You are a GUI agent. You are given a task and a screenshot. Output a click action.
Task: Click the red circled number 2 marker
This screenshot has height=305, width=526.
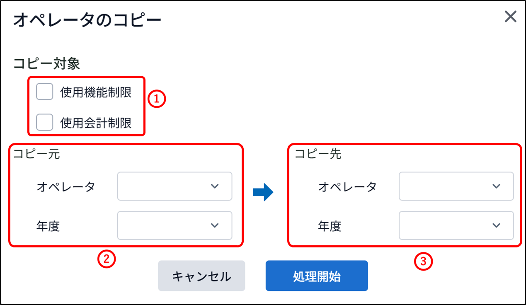[x=106, y=259]
